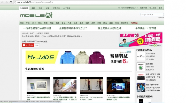Open Masarce C15i Compare with Fotopro TX-Mini title
This screenshot has height=103, width=186.
(x=91, y=98)
